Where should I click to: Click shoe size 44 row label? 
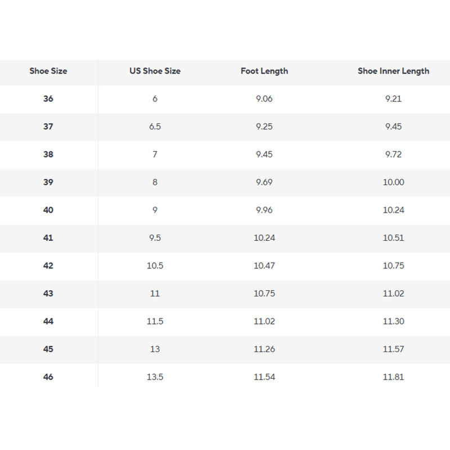48,322
